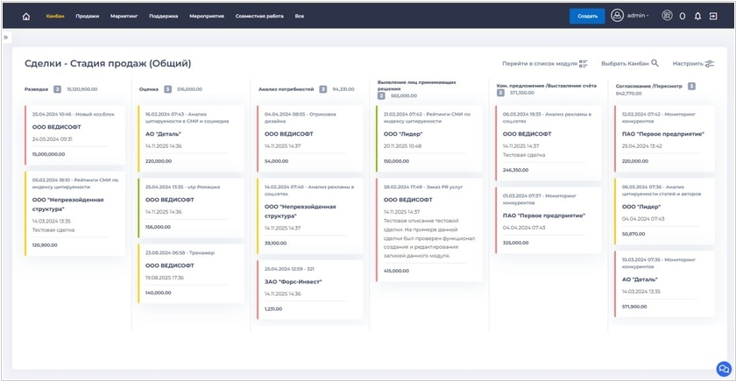Switch to the Продажи tab

click(87, 16)
